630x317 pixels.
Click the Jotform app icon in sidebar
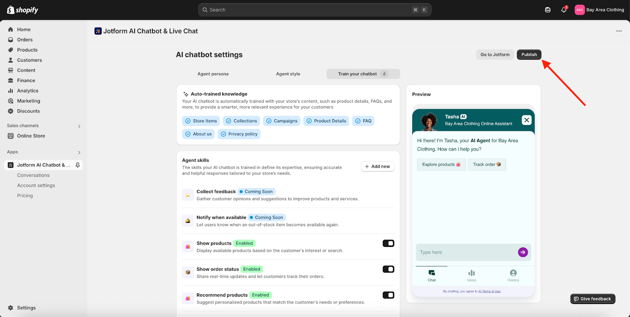point(11,165)
